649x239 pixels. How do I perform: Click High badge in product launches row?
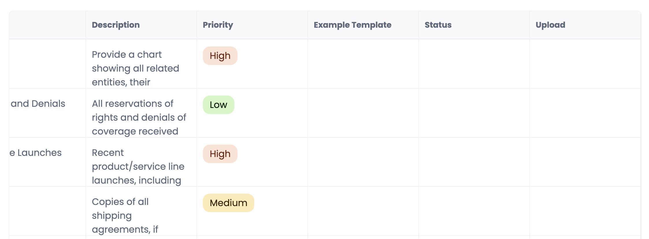click(220, 154)
